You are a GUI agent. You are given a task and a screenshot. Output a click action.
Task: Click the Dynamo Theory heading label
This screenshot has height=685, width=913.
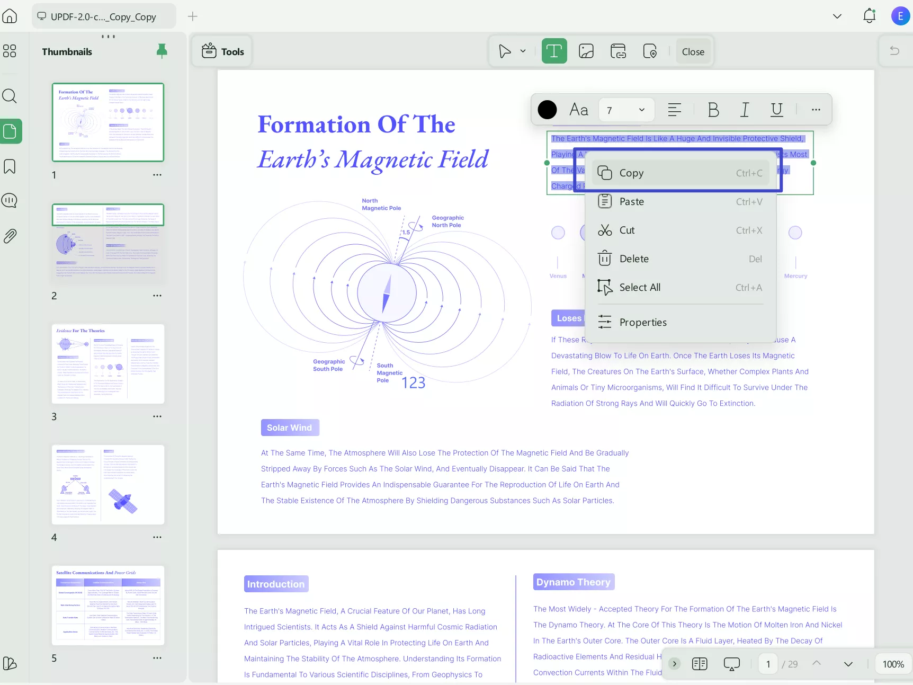tap(574, 582)
